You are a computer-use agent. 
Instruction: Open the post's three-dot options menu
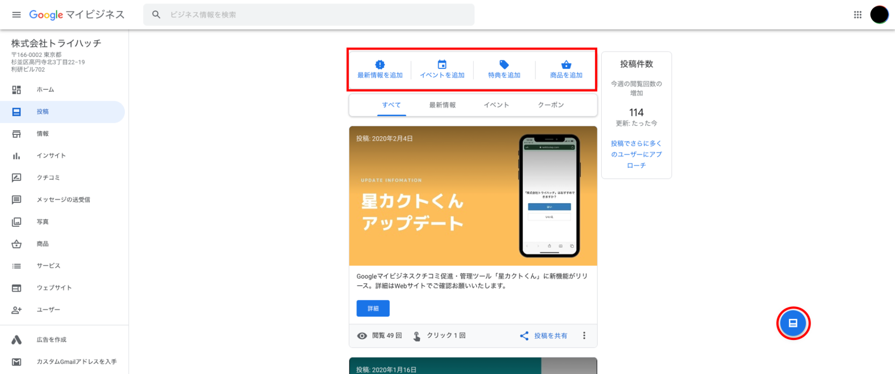584,336
